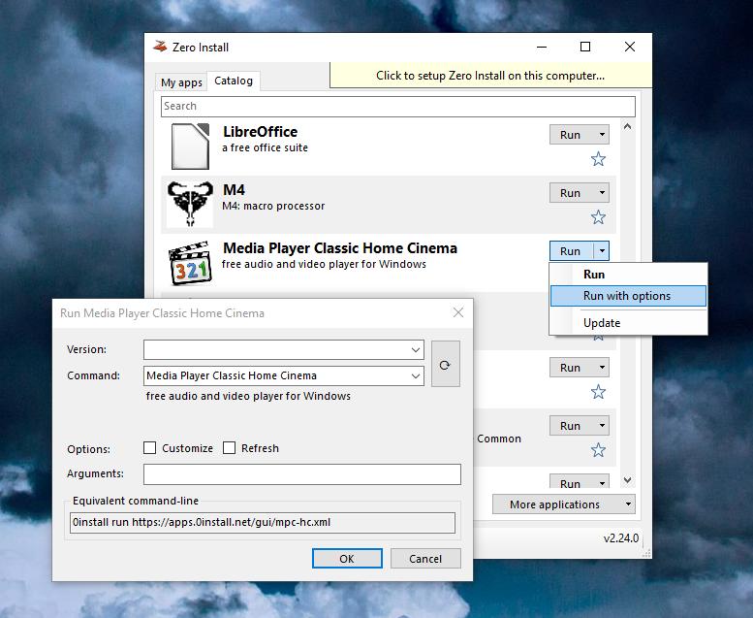Click the catalog scrollbar down arrow
This screenshot has width=753, height=618.
[x=627, y=480]
